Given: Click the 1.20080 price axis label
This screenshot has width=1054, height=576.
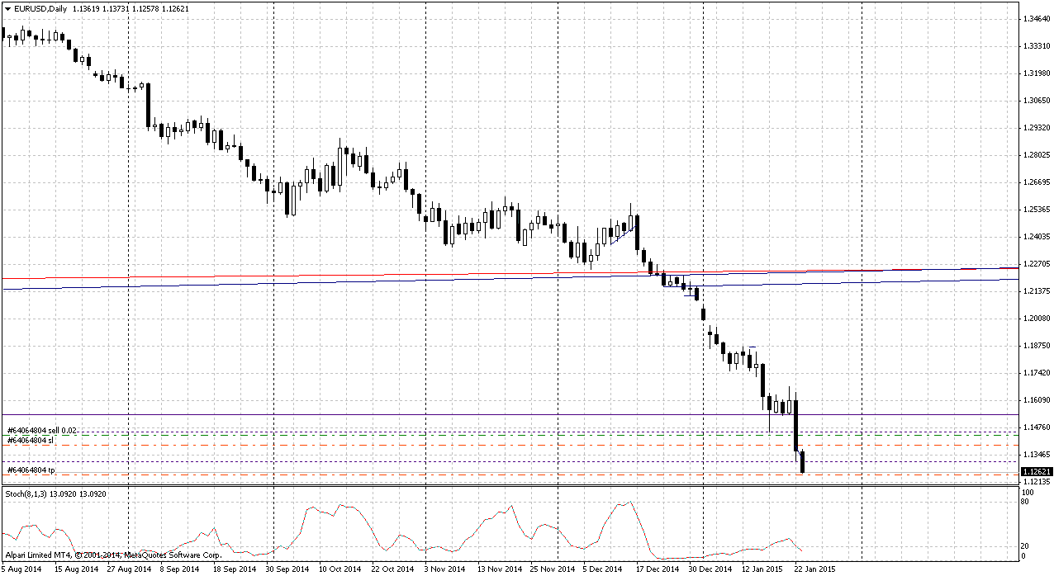Looking at the screenshot, I should pos(1036,319).
